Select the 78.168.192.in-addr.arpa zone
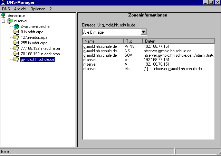Image resolution: width=221 pixels, height=156 pixels. (x=40, y=54)
